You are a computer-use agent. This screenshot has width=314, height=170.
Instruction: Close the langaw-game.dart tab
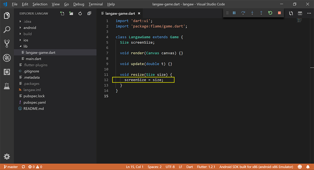[x=139, y=13]
